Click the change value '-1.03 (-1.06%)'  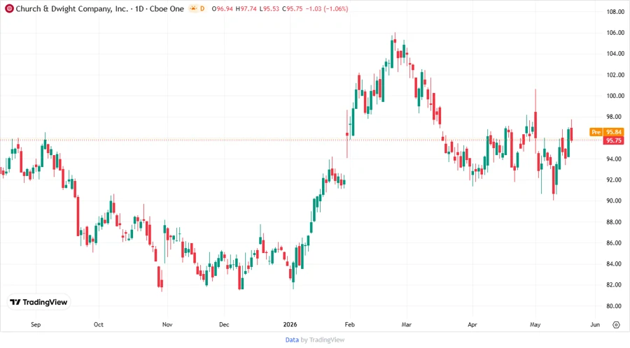click(x=327, y=8)
